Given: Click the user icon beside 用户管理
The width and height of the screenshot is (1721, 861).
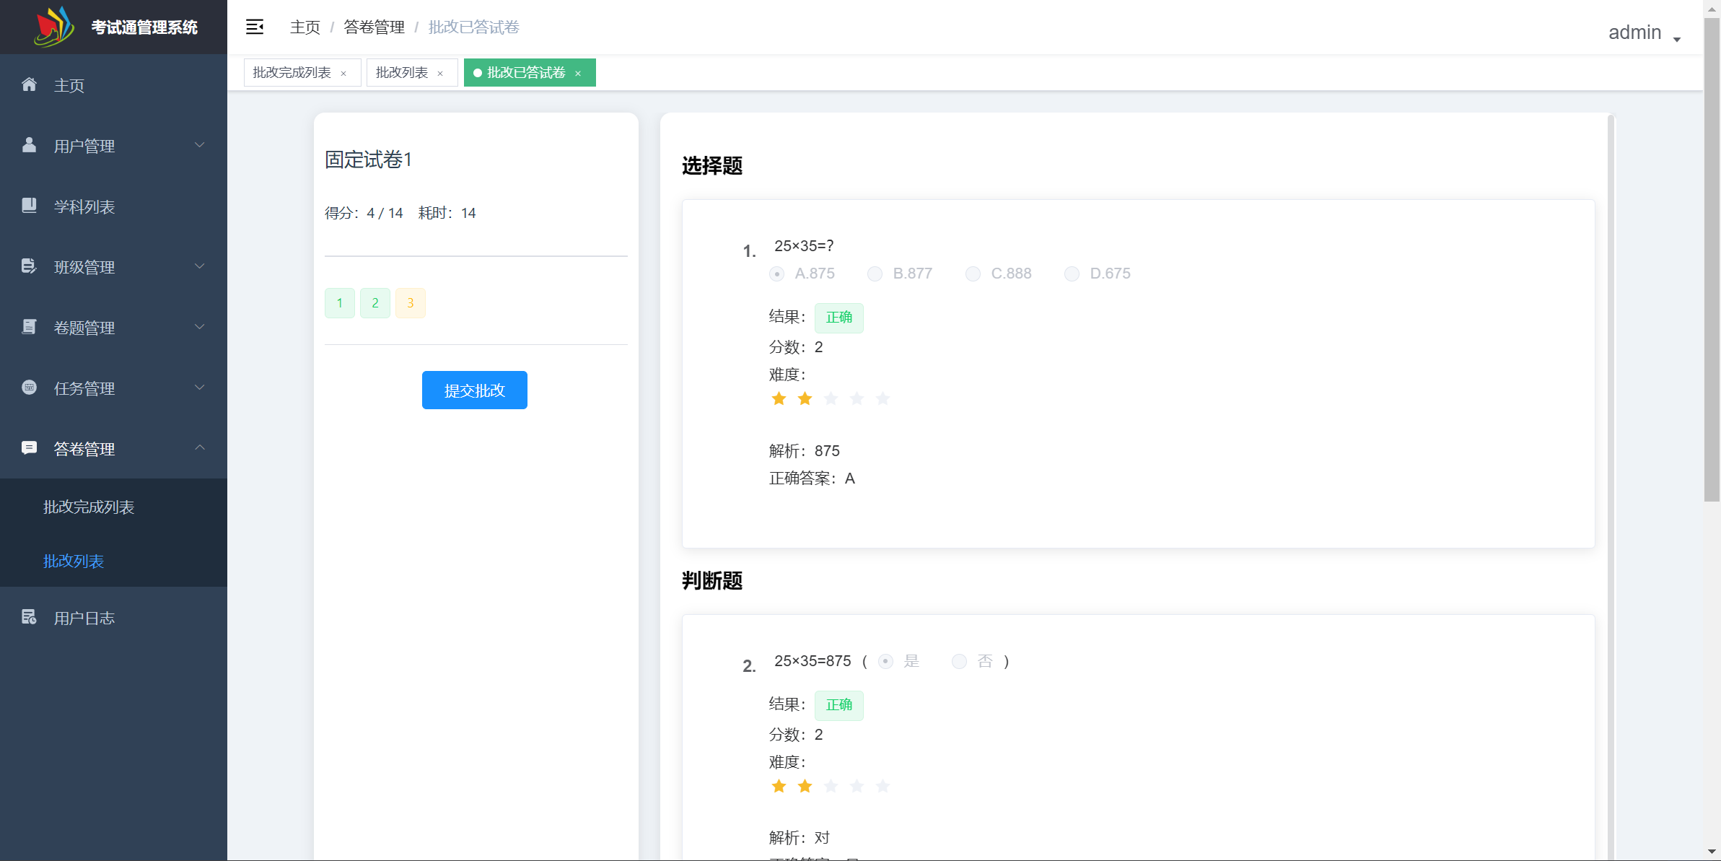Looking at the screenshot, I should (x=29, y=145).
